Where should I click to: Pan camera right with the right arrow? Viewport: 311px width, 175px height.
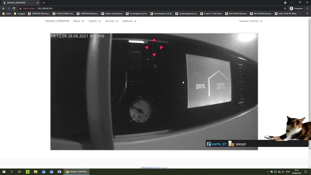point(162,47)
